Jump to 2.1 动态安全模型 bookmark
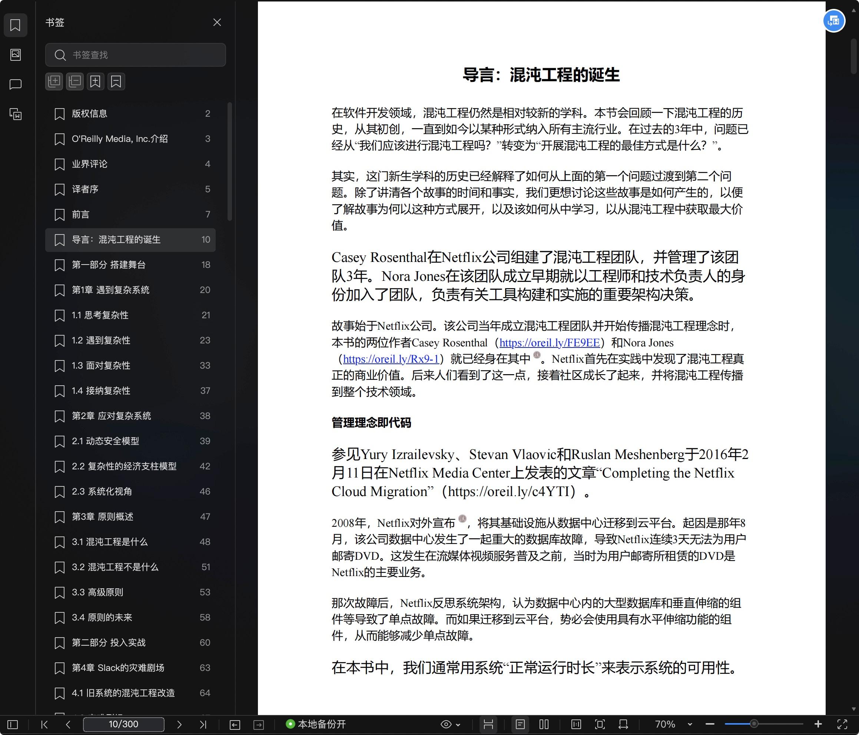The width and height of the screenshot is (859, 735). coord(130,441)
